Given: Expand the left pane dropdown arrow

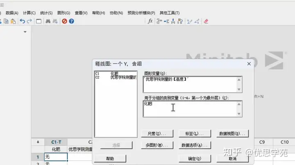Looking at the screenshot, I should click(25, 32).
